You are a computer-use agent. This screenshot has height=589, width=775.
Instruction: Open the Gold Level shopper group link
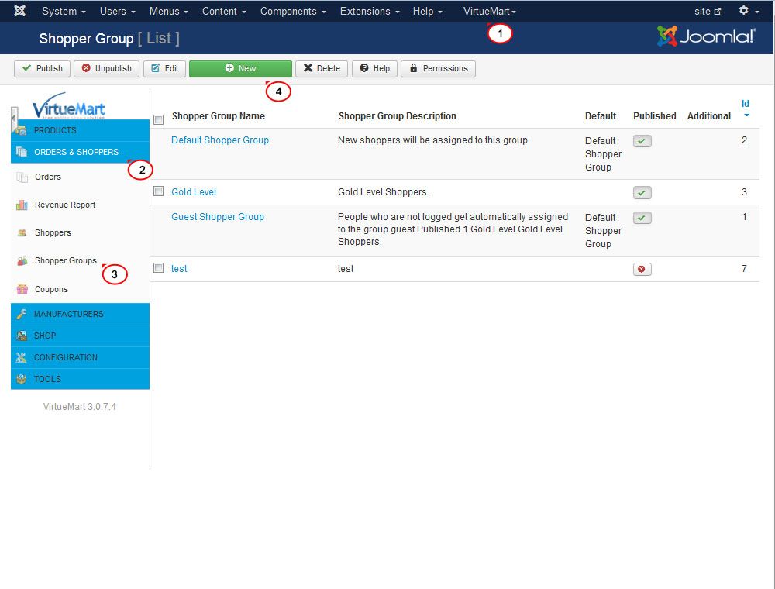click(194, 192)
